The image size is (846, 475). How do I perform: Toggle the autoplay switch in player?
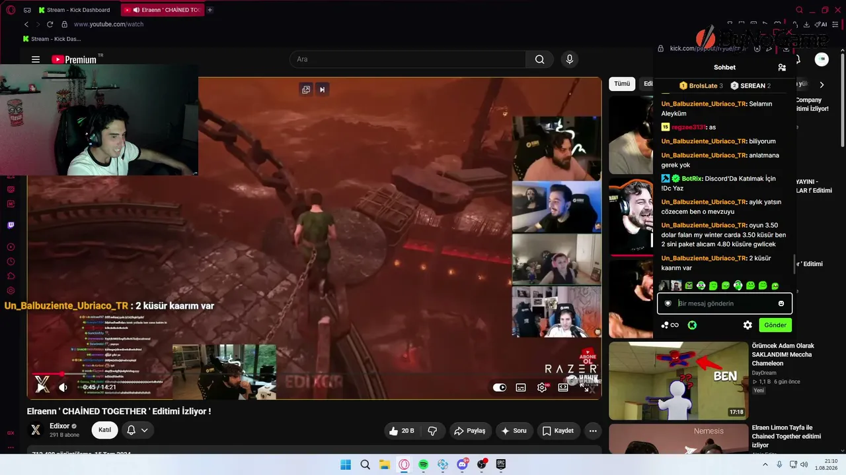(x=500, y=387)
